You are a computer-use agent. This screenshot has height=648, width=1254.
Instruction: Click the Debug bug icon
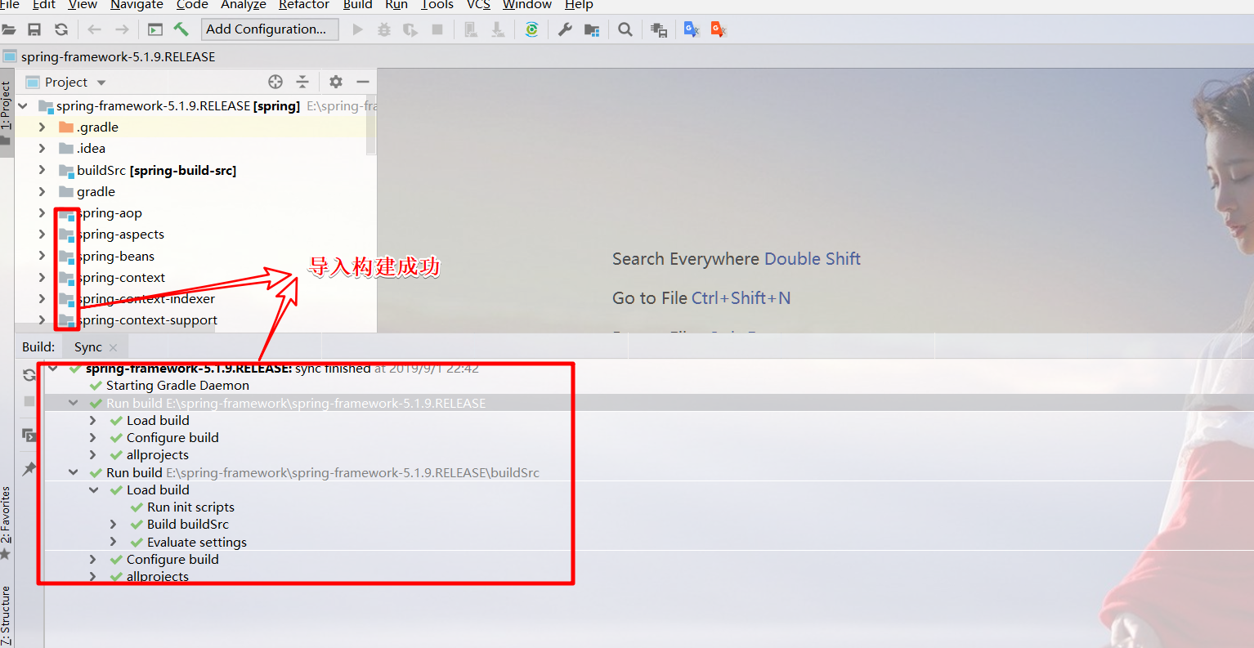384,29
